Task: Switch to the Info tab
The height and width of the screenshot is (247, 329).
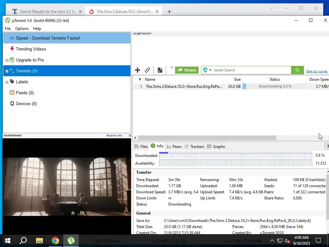Action: (157, 146)
